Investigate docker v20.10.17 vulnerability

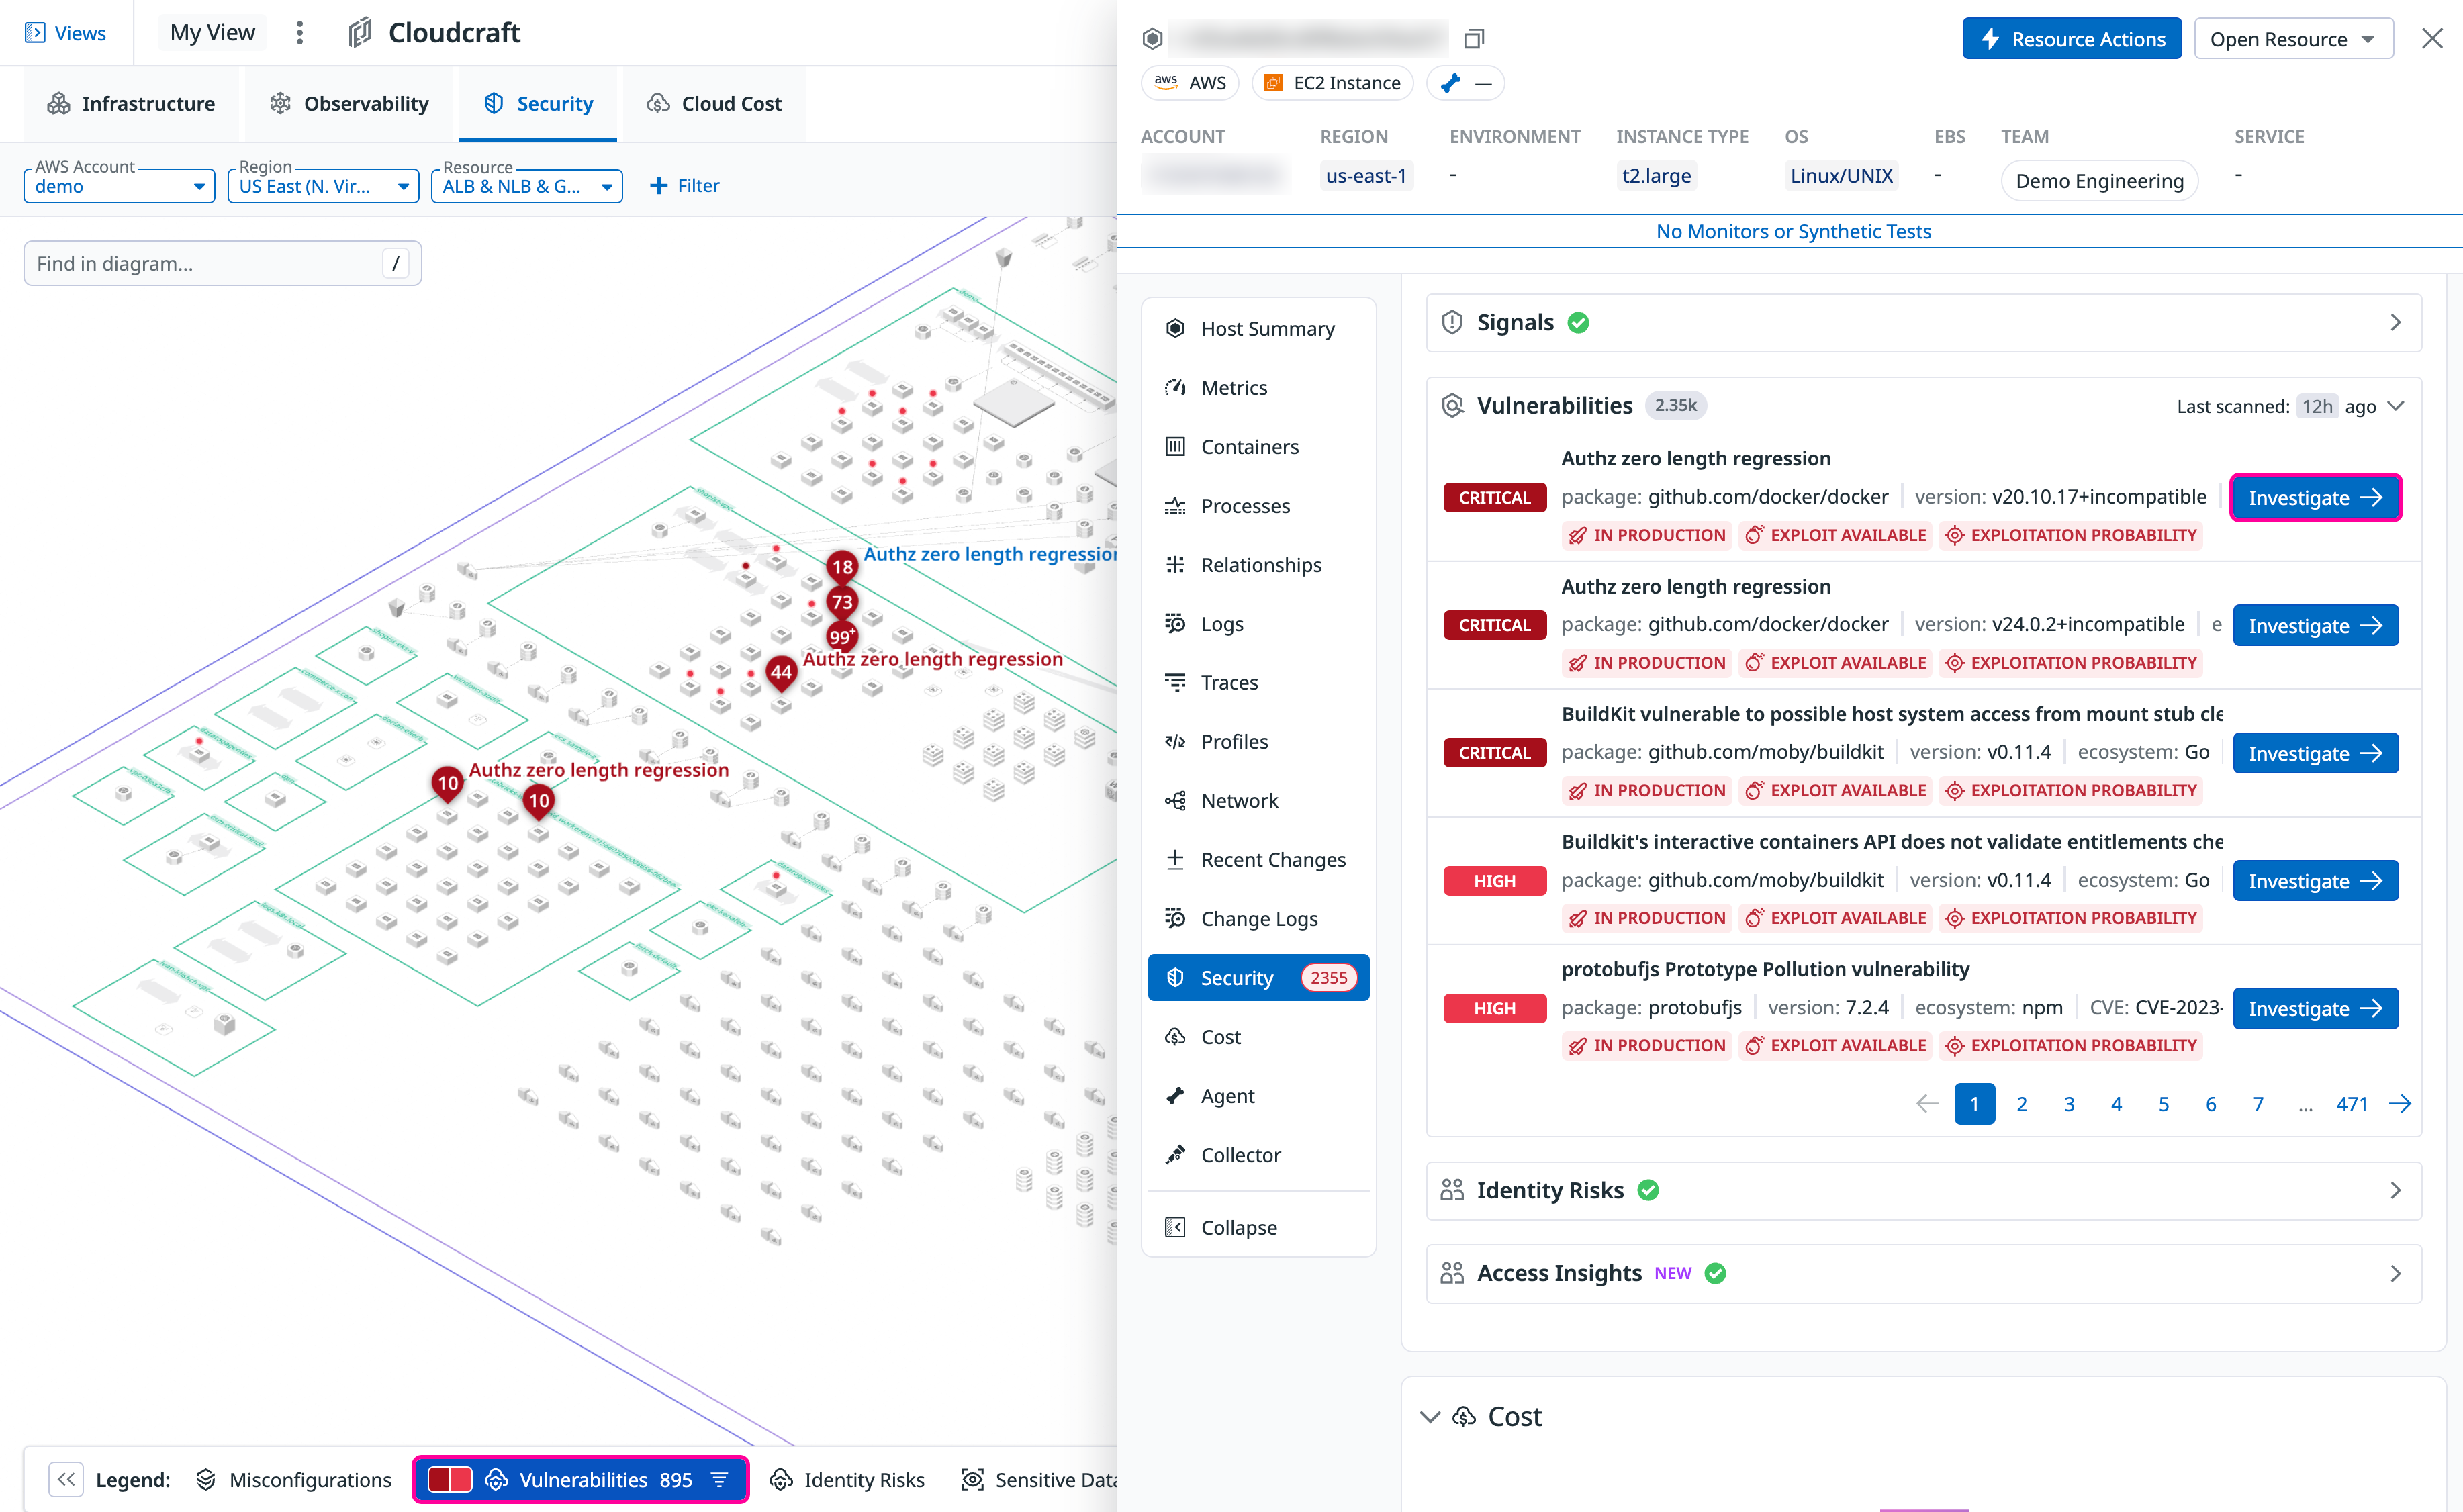click(x=2315, y=498)
